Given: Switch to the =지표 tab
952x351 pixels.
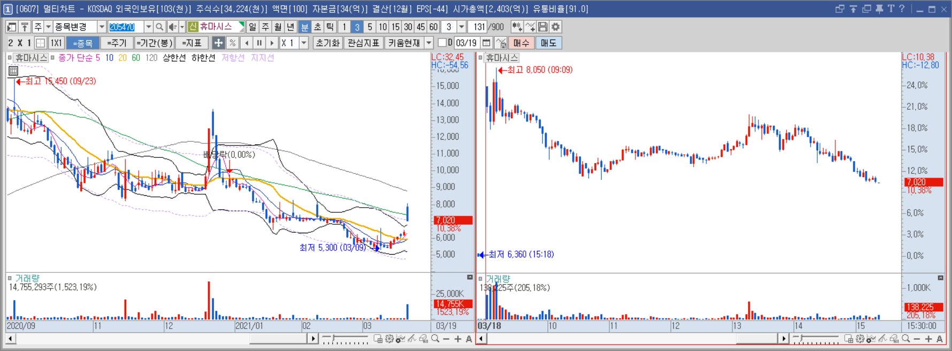Looking at the screenshot, I should pyautogui.click(x=191, y=43).
